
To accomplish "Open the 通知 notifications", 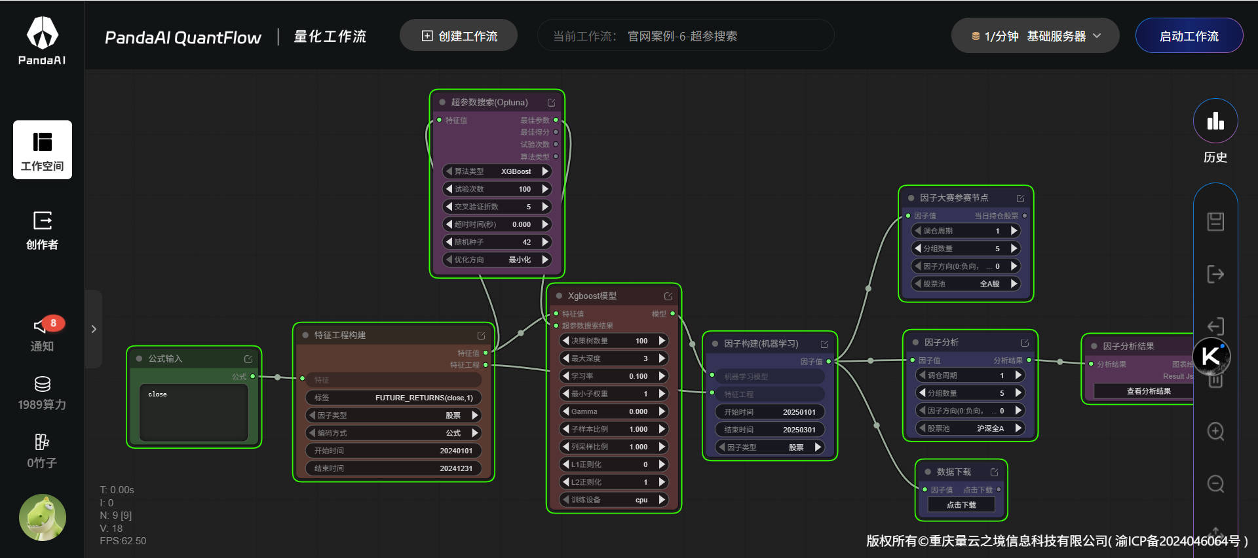I will pos(43,334).
